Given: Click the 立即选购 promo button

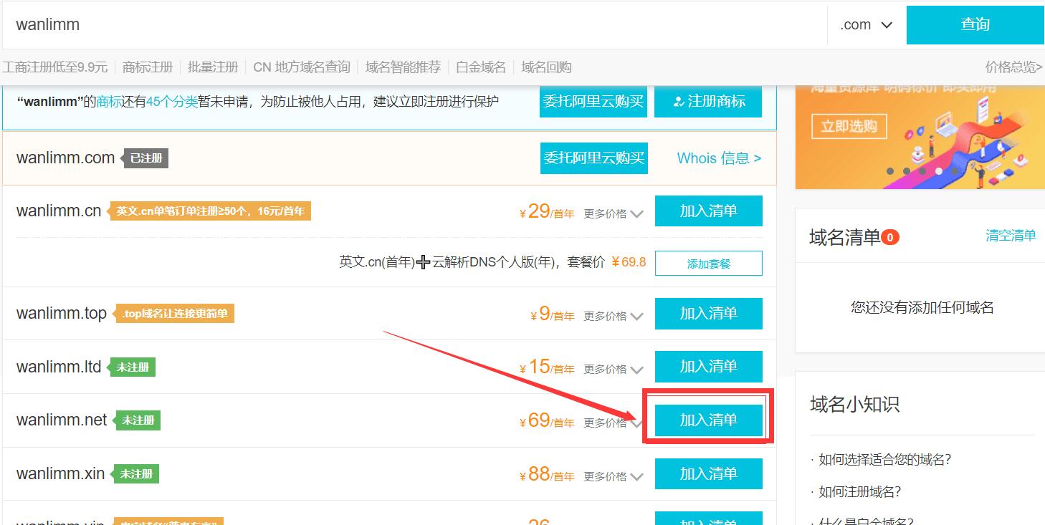Looking at the screenshot, I should tap(849, 126).
